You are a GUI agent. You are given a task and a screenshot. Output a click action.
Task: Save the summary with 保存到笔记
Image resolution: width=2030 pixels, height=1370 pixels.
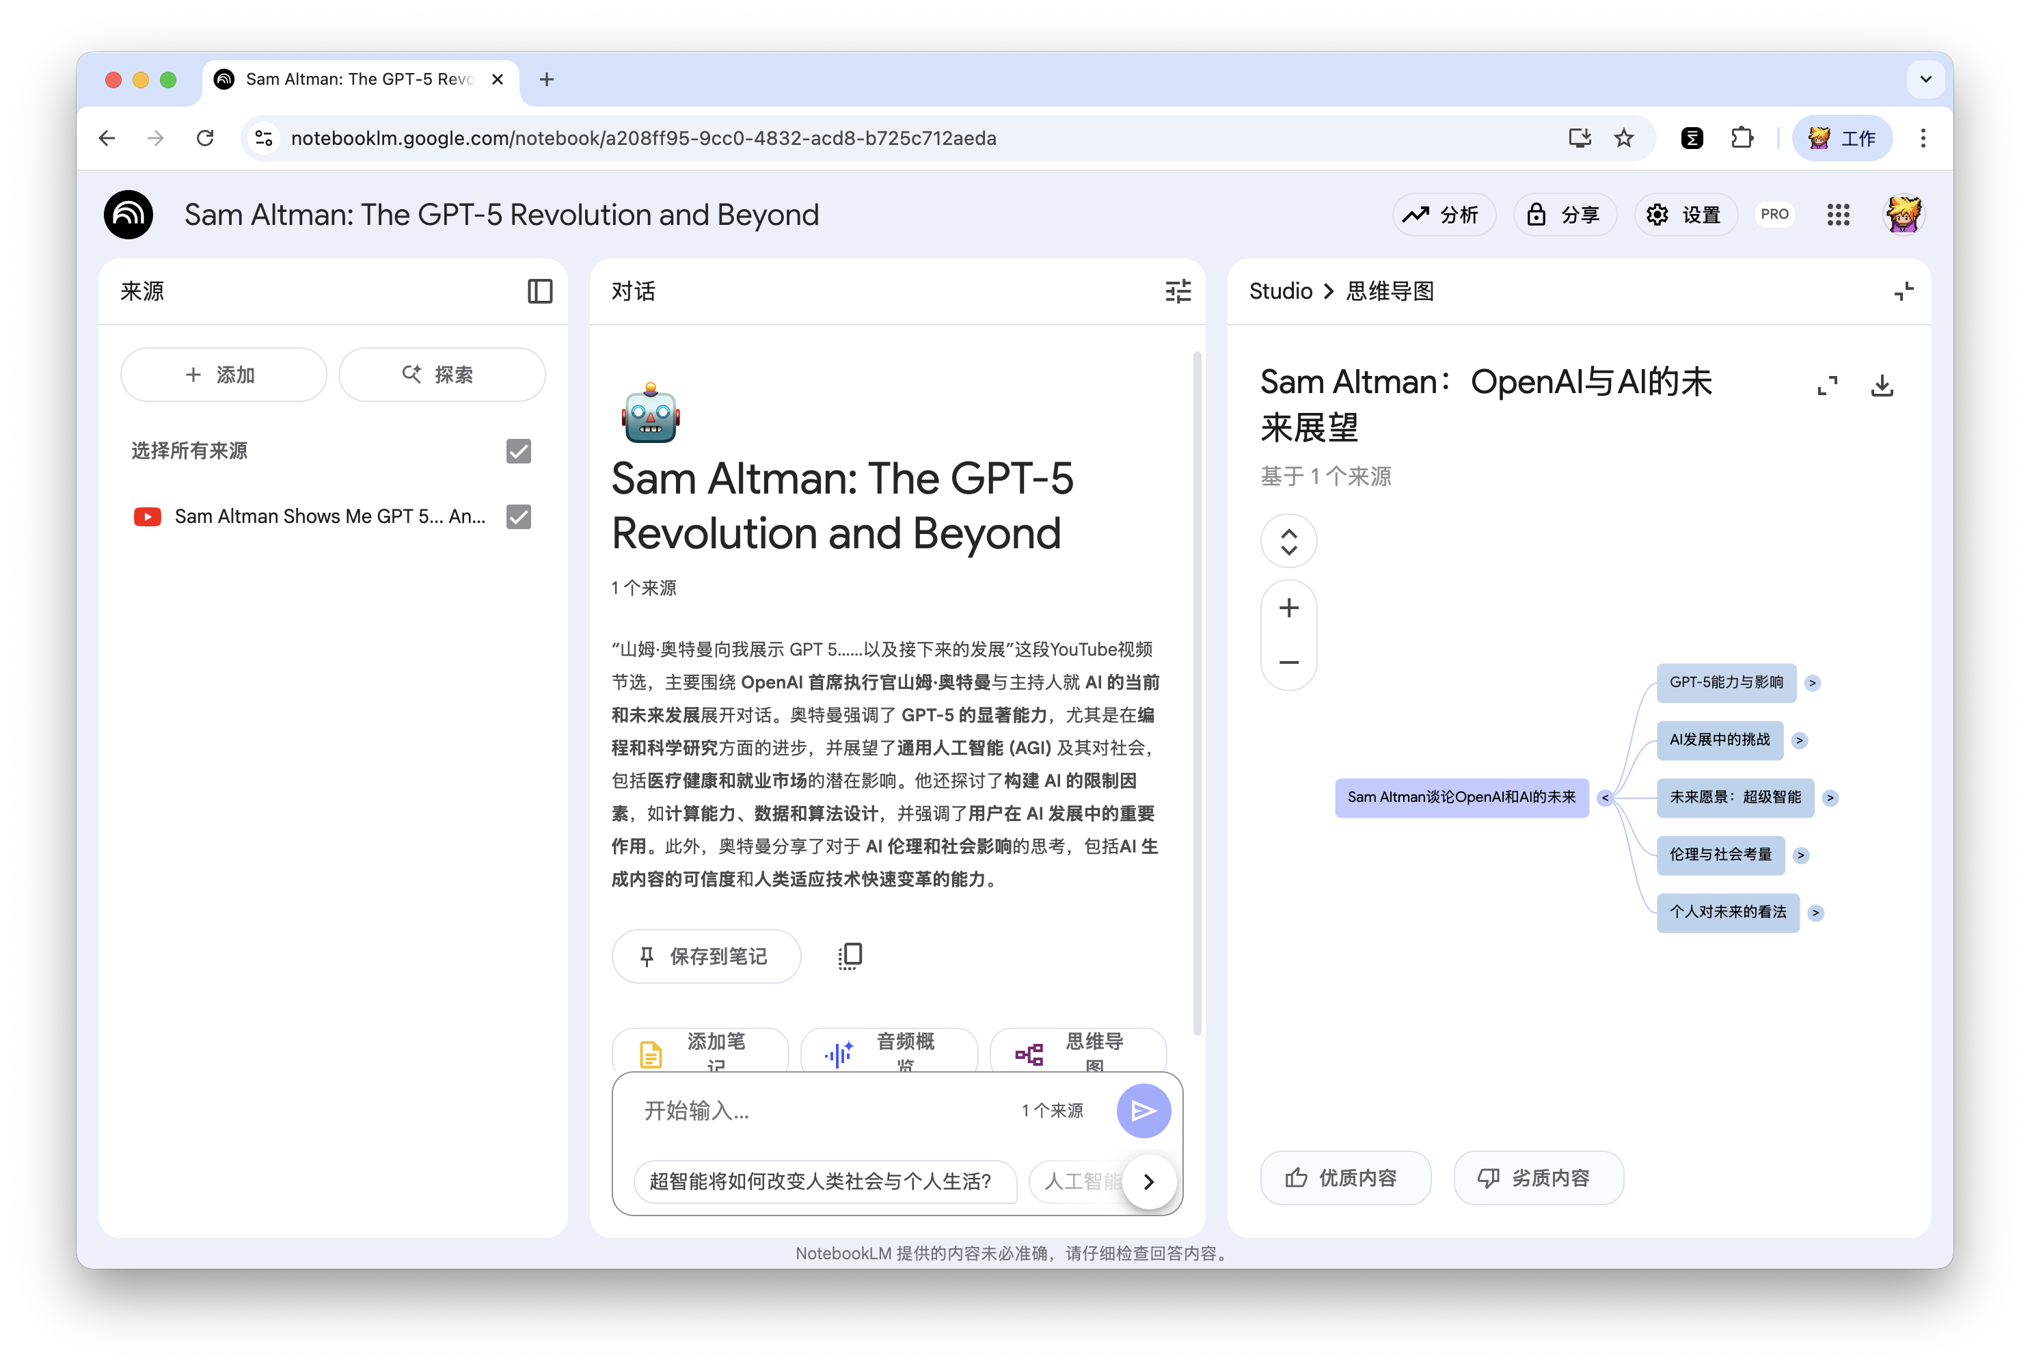[x=706, y=956]
